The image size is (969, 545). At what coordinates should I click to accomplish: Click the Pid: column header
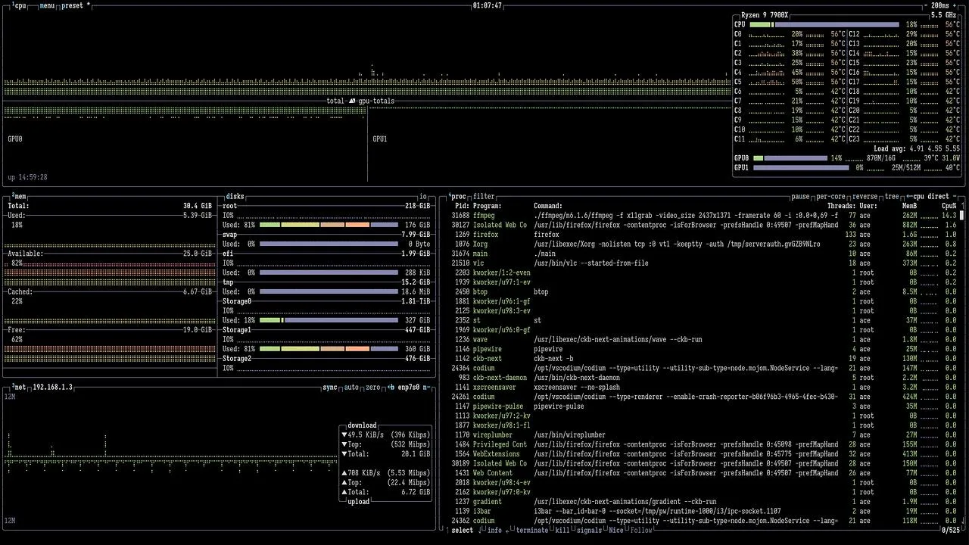click(462, 206)
